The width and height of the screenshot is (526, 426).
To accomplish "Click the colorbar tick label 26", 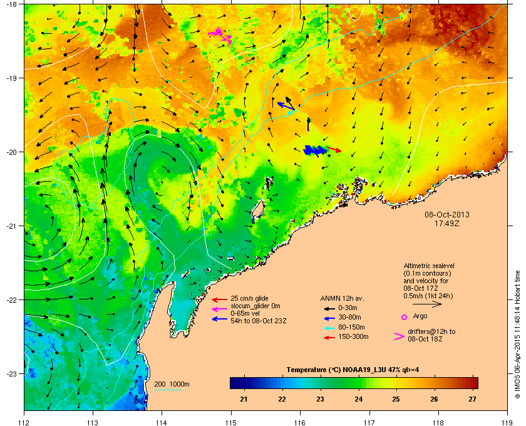I will pyautogui.click(x=435, y=399).
